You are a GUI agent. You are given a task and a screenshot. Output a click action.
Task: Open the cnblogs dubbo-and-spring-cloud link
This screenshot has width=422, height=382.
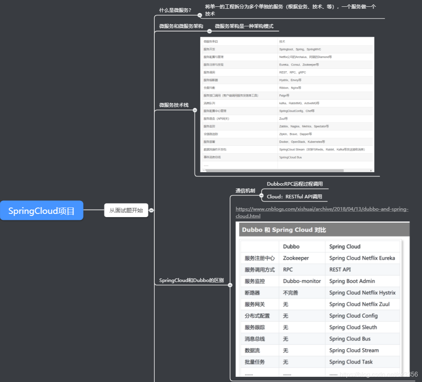[322, 212]
